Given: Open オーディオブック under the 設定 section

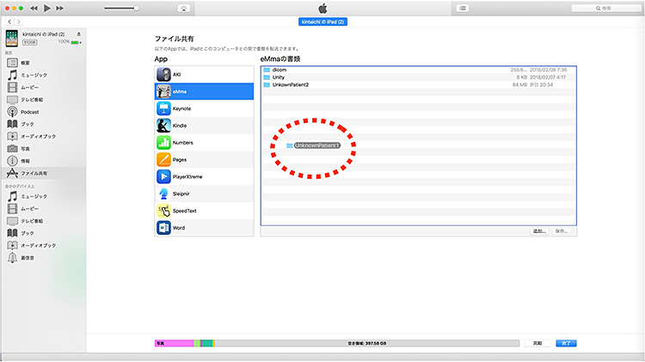Looking at the screenshot, I should tap(38, 137).
